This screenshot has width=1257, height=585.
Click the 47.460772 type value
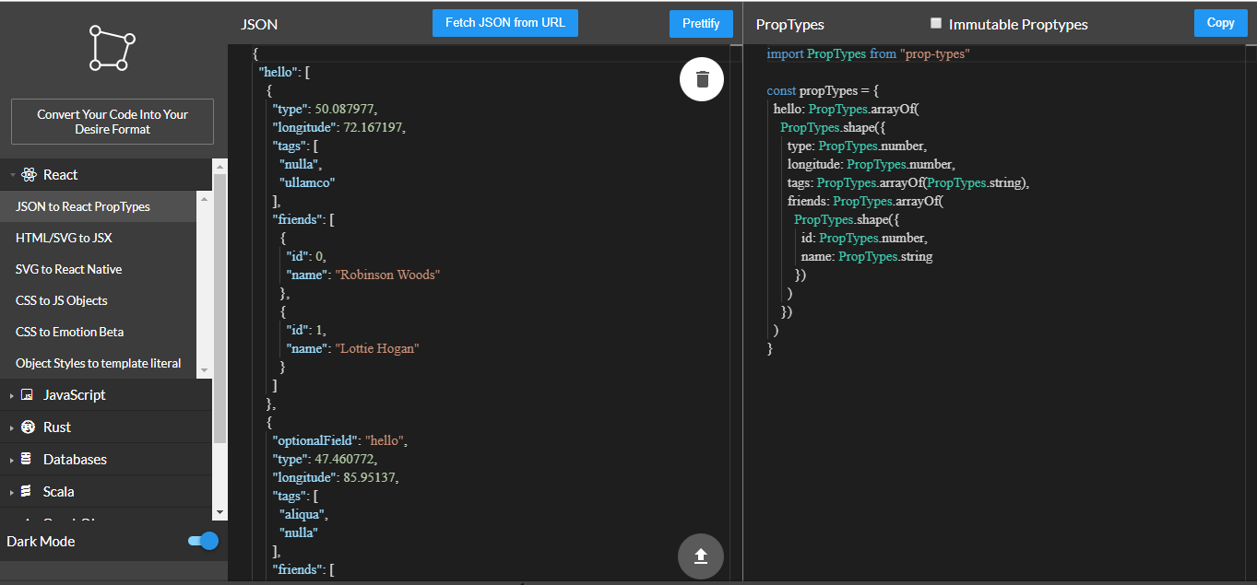pyautogui.click(x=345, y=459)
